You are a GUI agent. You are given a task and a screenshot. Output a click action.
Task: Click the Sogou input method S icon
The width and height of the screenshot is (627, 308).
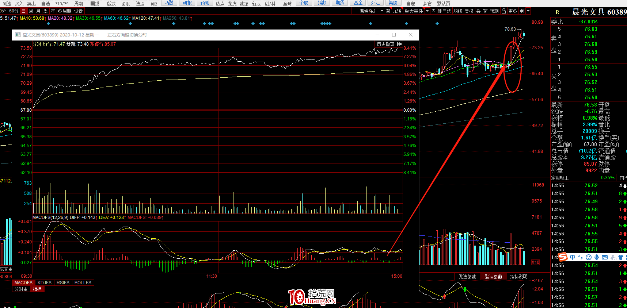click(563, 257)
